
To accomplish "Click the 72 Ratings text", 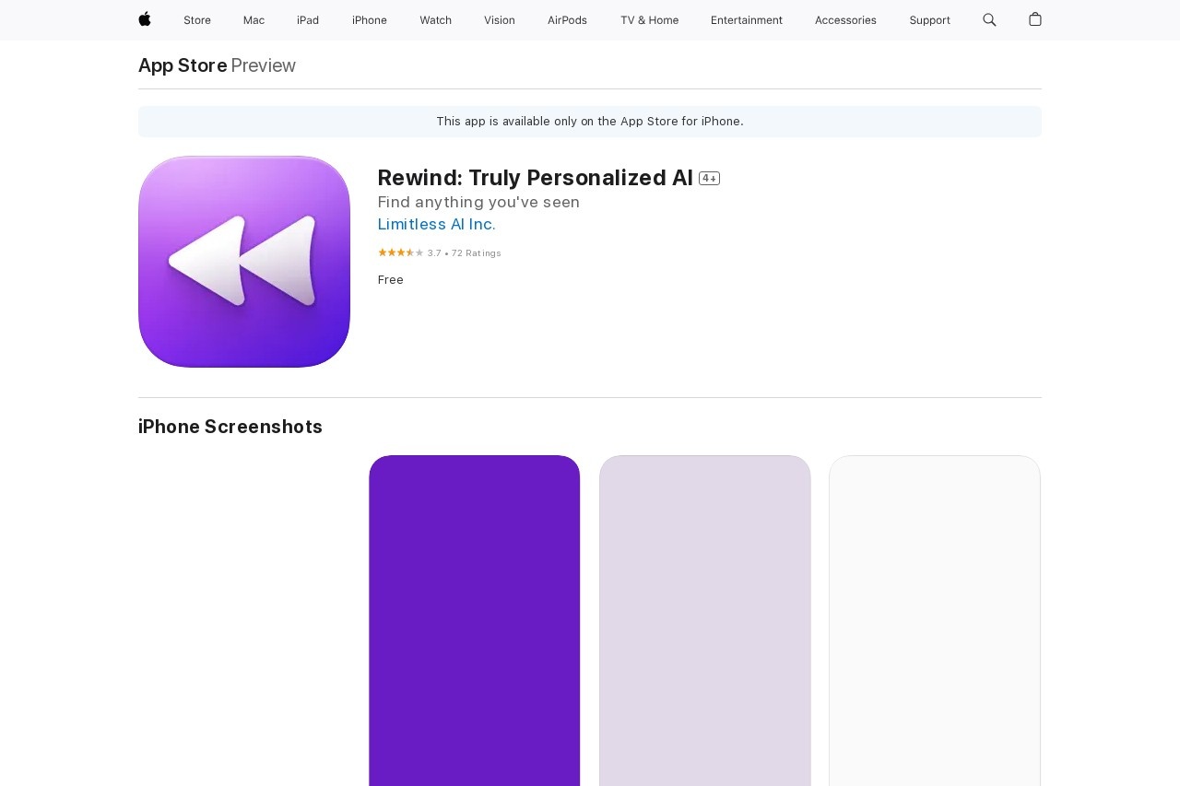I will [x=477, y=253].
